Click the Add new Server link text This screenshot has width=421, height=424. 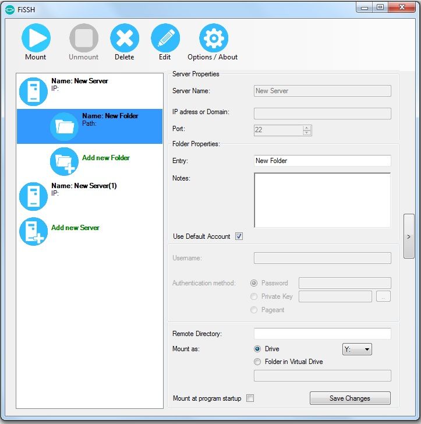click(75, 228)
